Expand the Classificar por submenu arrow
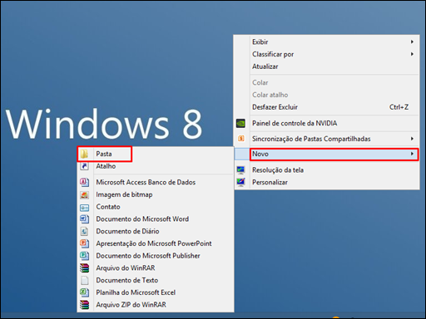The height and width of the screenshot is (319, 426). point(412,54)
